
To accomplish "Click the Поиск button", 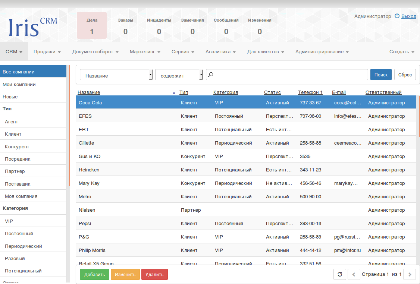I will coord(381,75).
